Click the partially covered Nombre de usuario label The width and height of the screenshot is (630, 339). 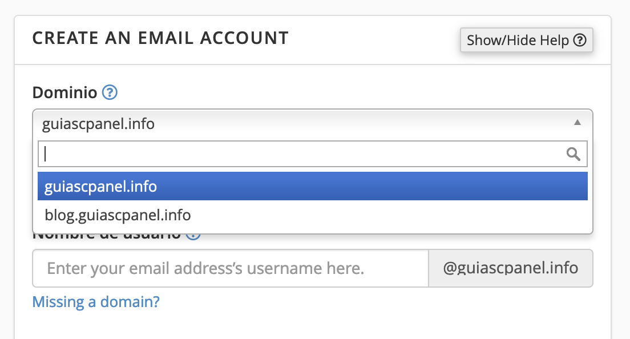tap(107, 236)
